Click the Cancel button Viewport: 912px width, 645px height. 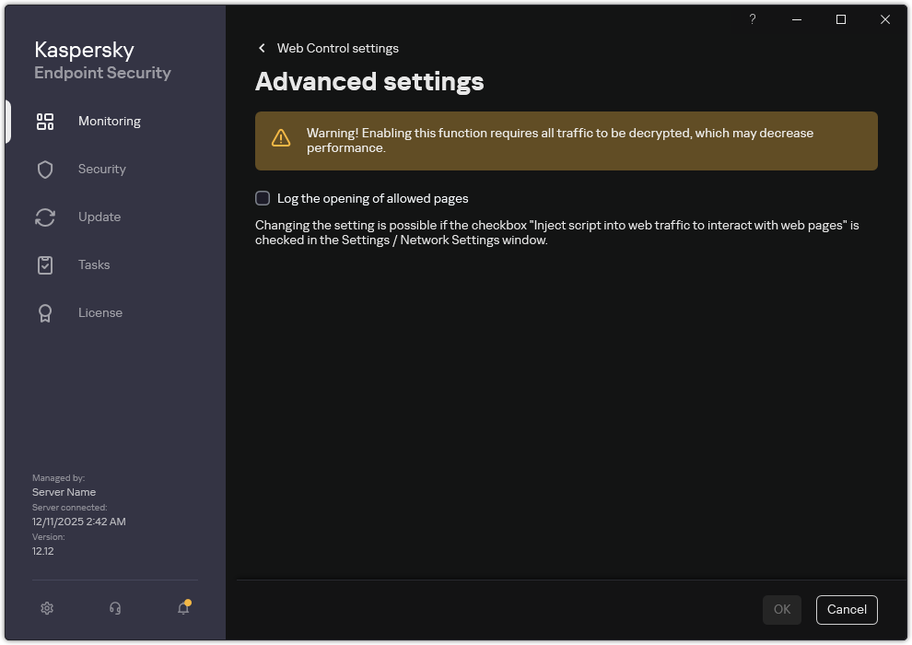846,609
